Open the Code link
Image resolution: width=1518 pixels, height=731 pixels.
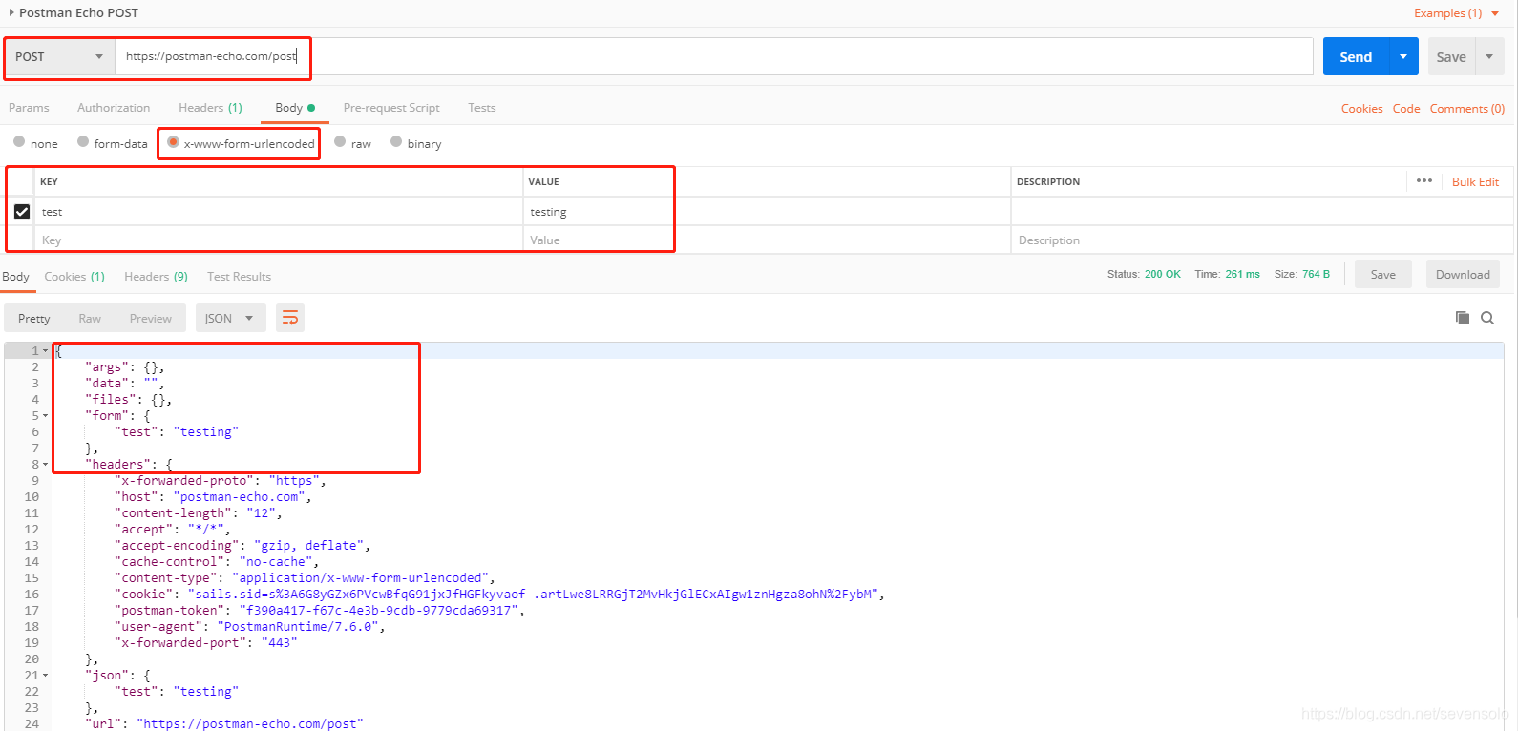click(x=1406, y=109)
